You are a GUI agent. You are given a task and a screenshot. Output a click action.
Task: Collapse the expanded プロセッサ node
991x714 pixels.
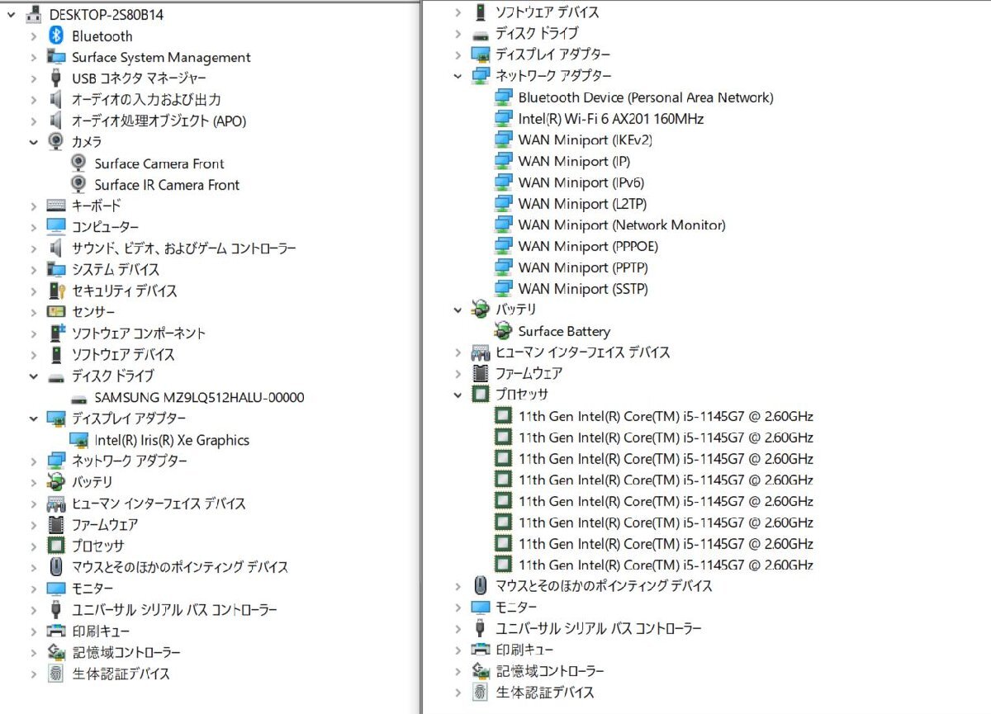tap(458, 395)
